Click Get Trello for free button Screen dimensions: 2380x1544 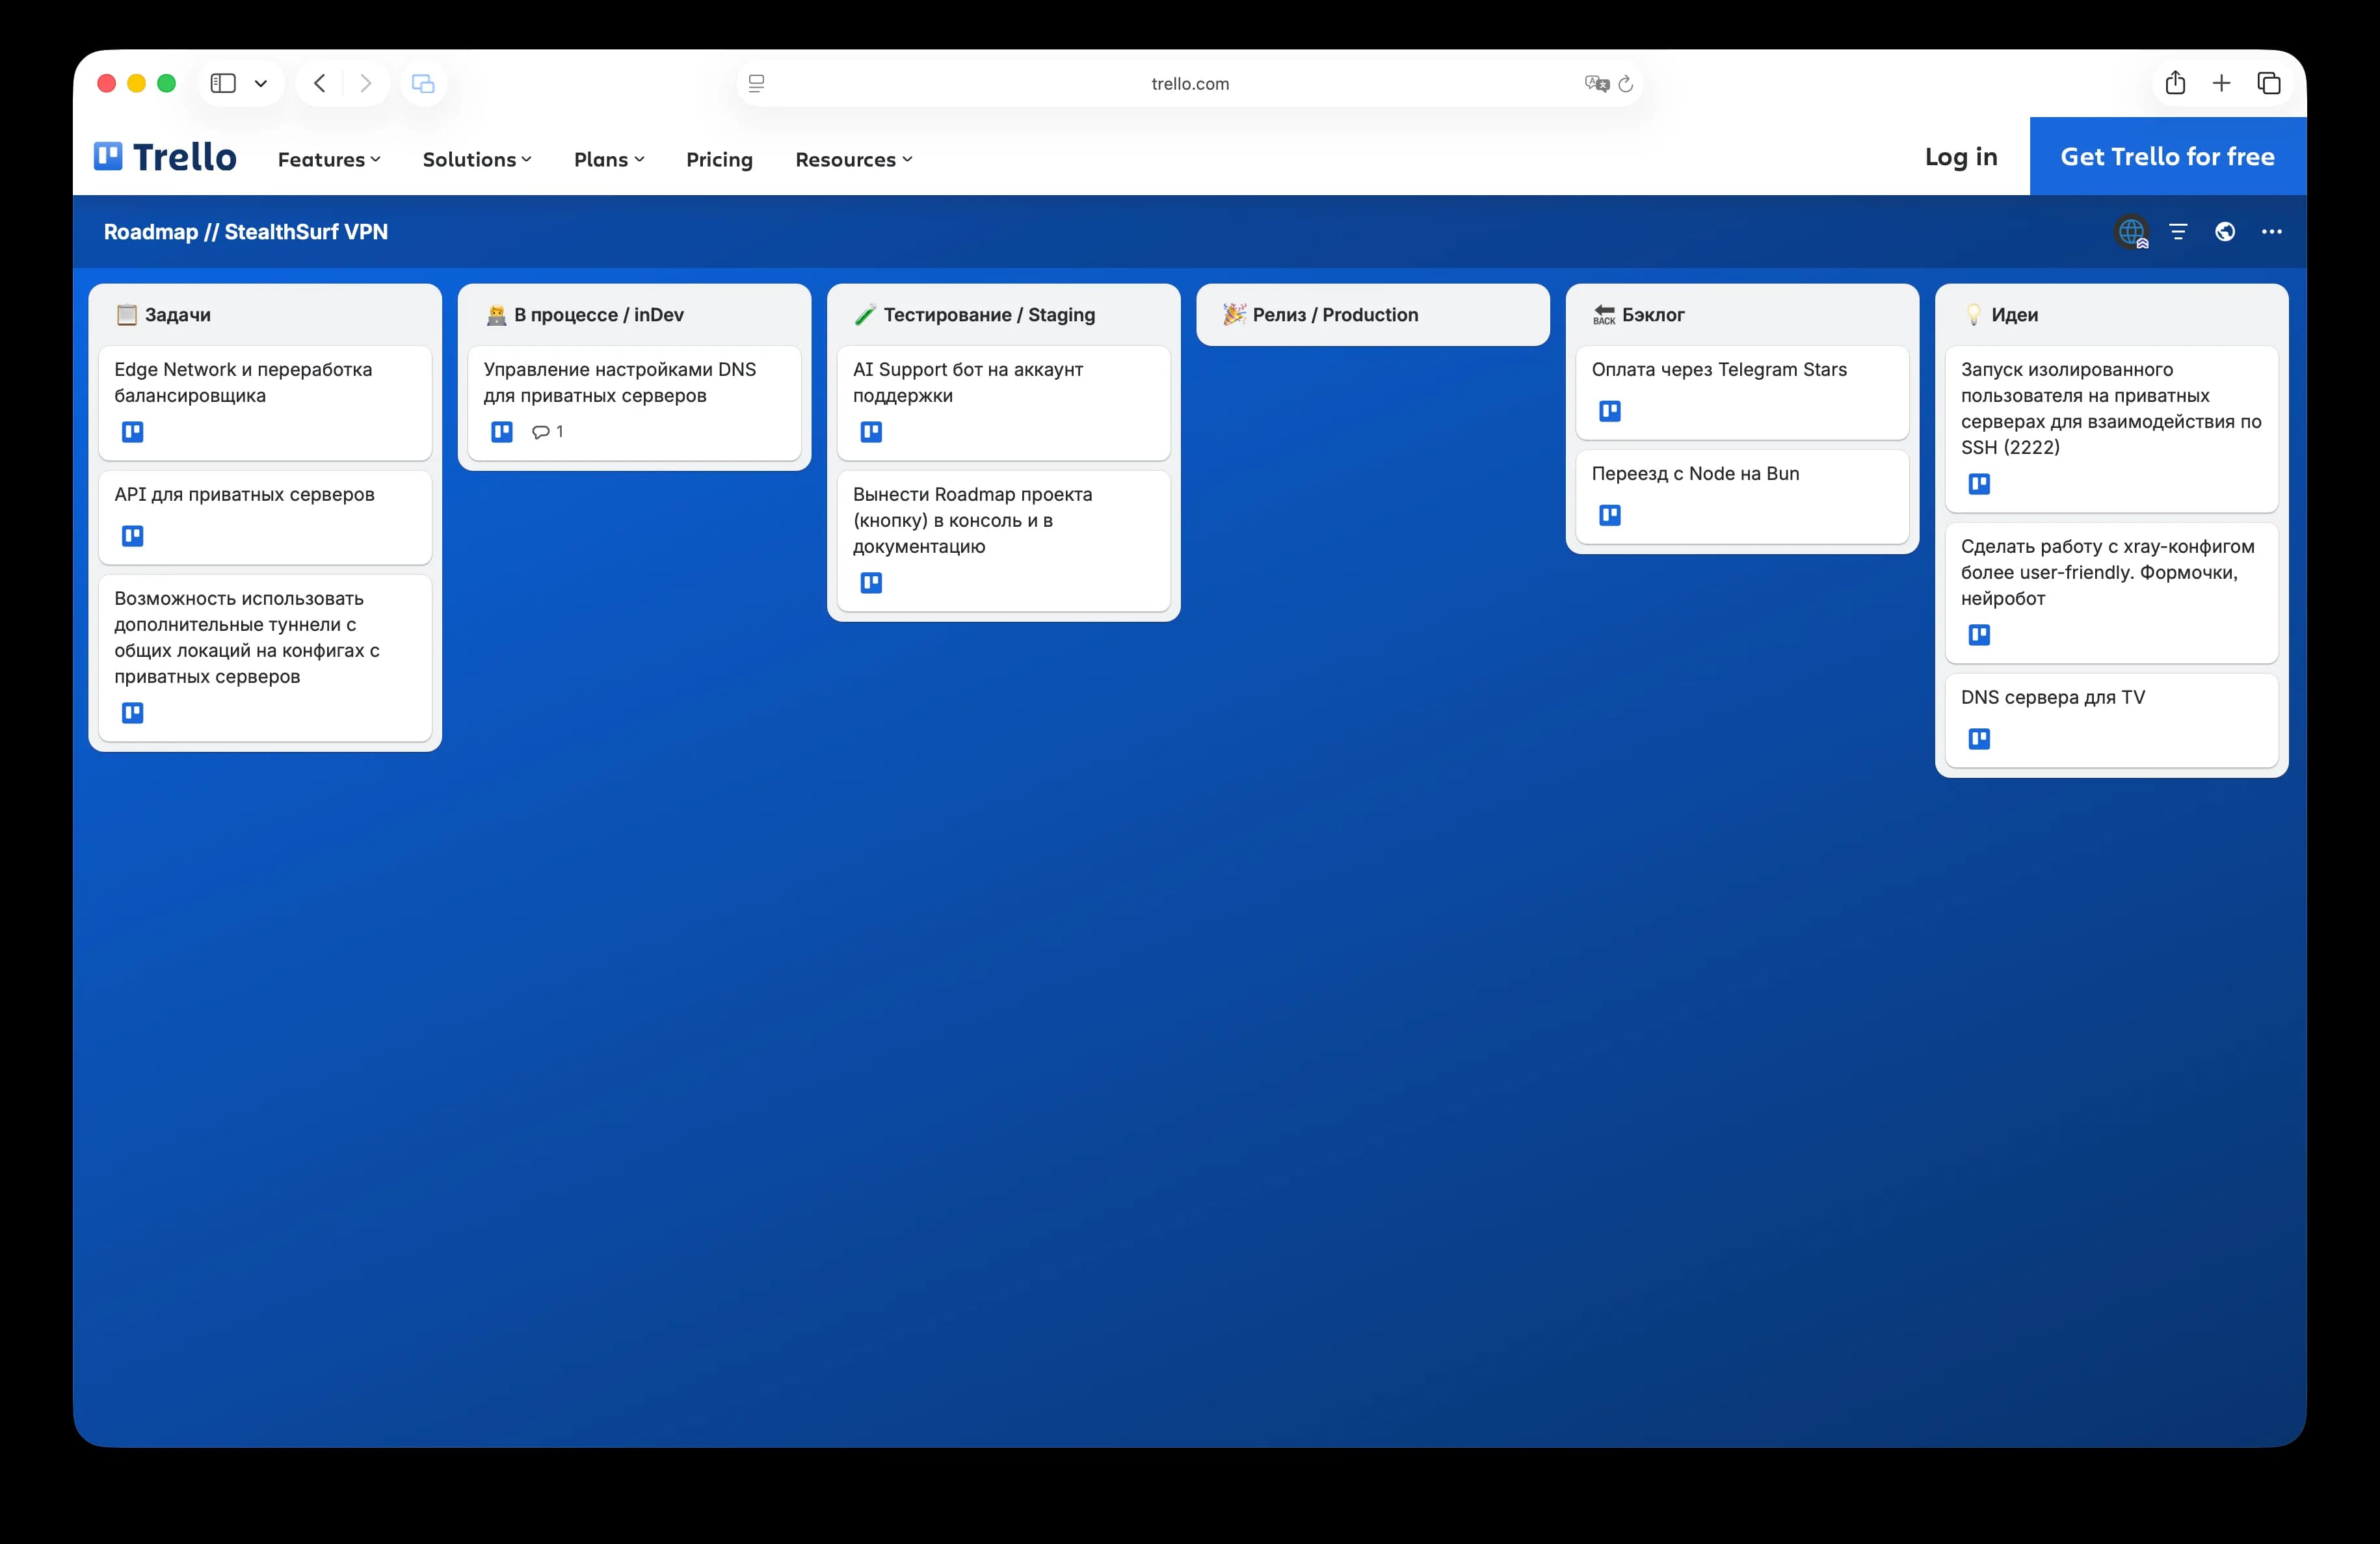[2167, 156]
